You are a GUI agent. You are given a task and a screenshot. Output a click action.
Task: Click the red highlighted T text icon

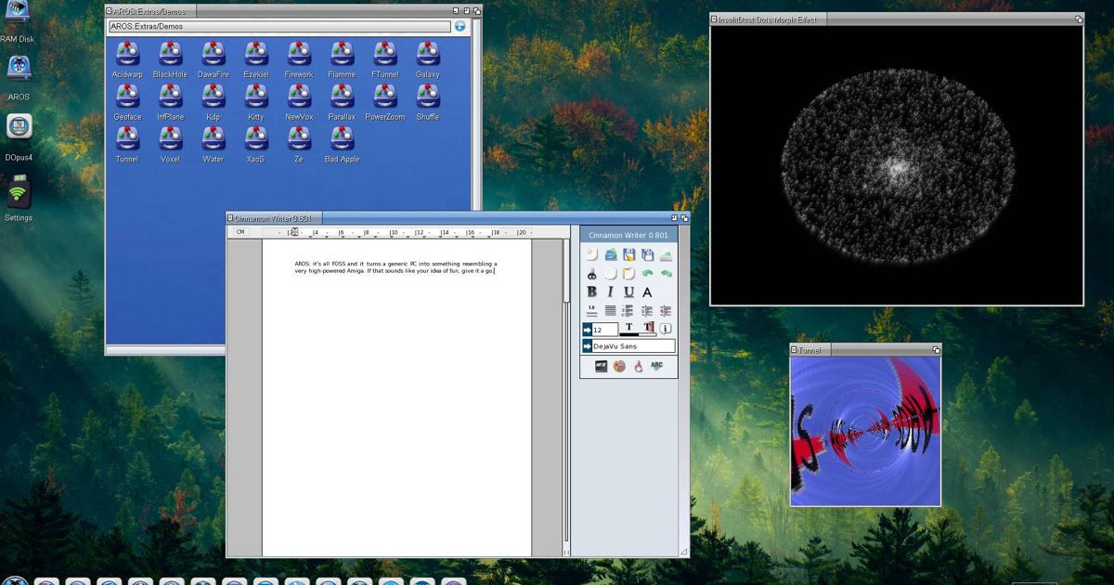point(649,328)
